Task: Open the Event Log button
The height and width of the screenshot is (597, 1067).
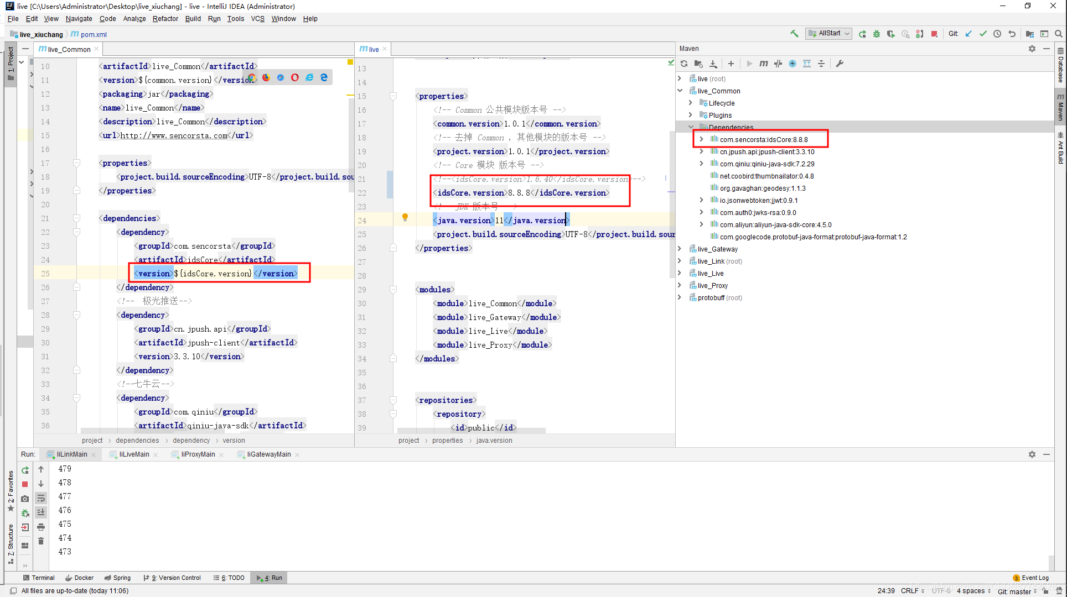Action: coord(1030,578)
